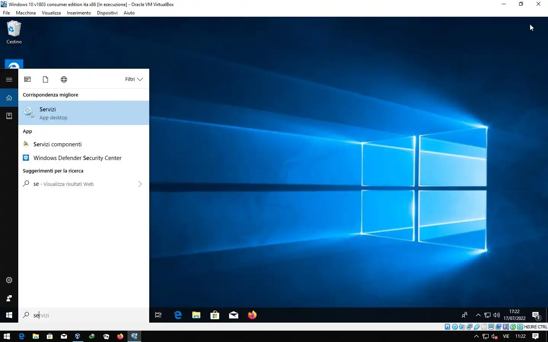Open VirtualBox Manager on host taskbar
Viewport: 548px width, 342px height.
pos(78,336)
